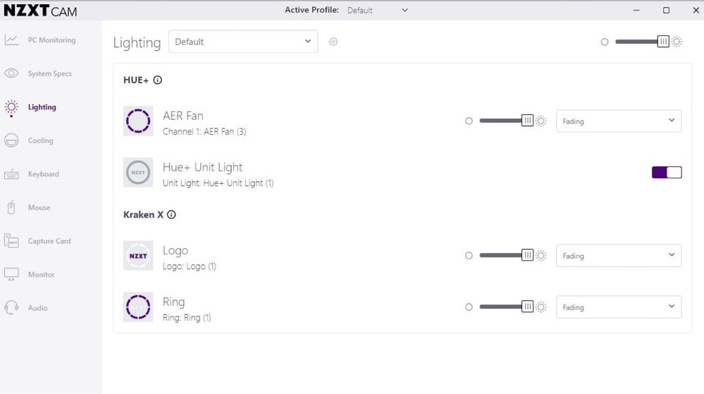Click the Mouse icon in sidebar
Screen dimensions: 704x394
(x=11, y=207)
